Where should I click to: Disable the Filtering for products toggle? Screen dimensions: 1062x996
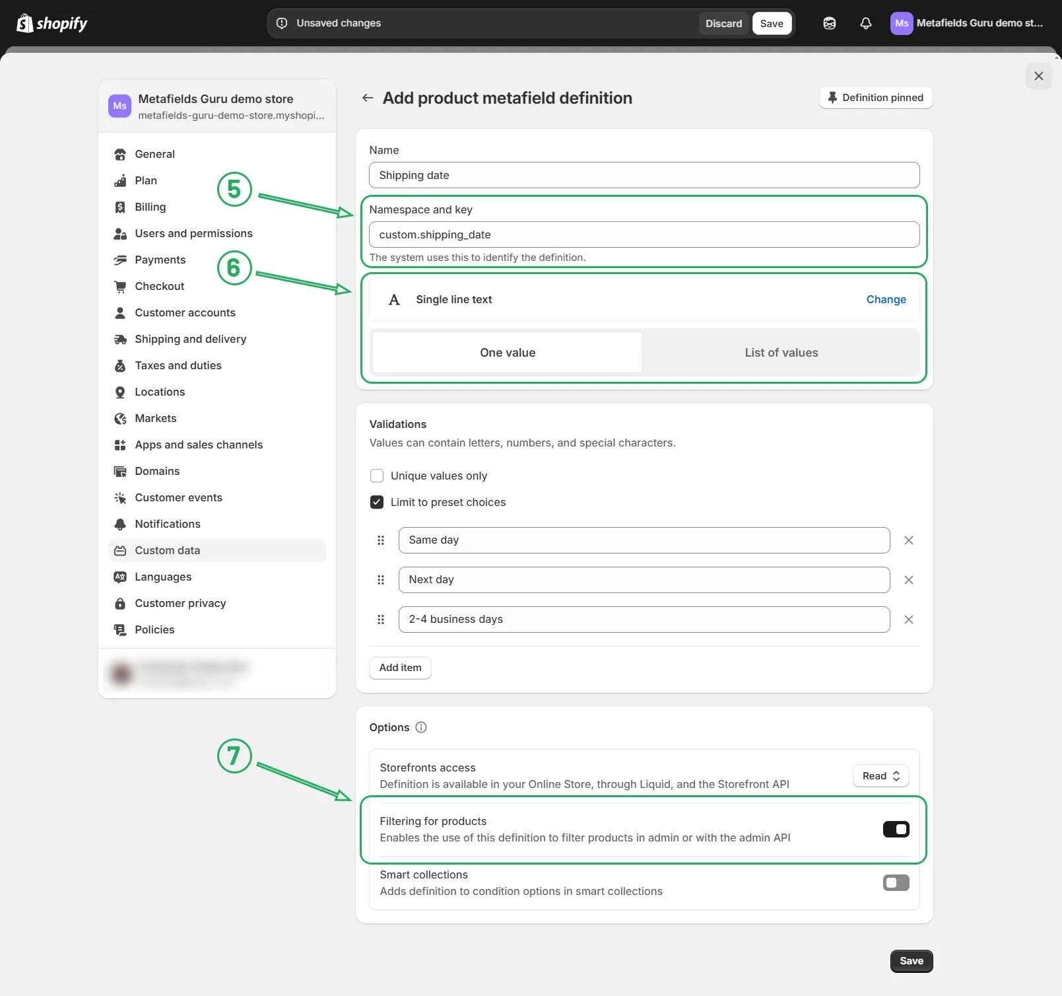(x=896, y=829)
